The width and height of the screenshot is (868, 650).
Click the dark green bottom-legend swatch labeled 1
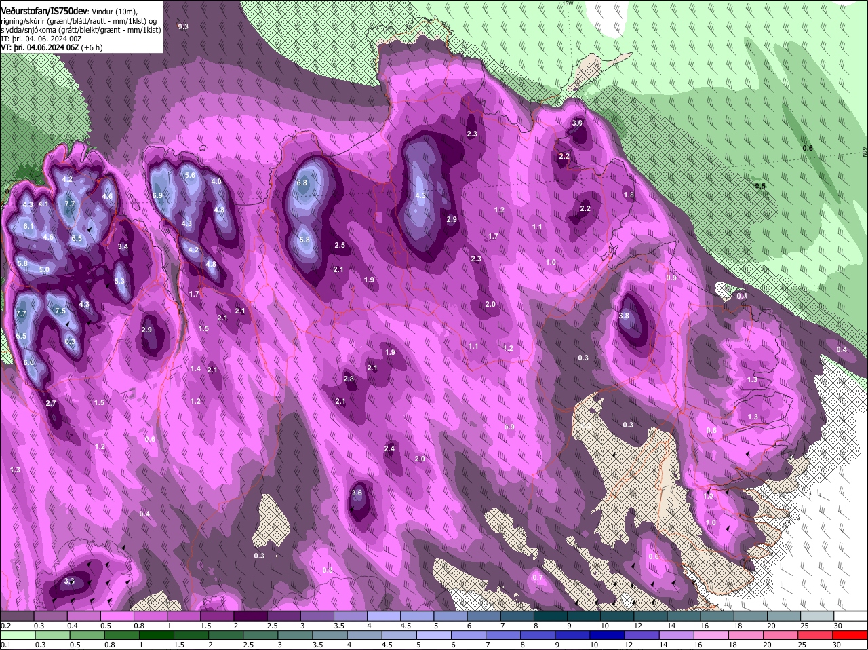pyautogui.click(x=156, y=635)
